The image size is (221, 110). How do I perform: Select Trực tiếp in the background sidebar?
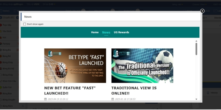click(7, 25)
